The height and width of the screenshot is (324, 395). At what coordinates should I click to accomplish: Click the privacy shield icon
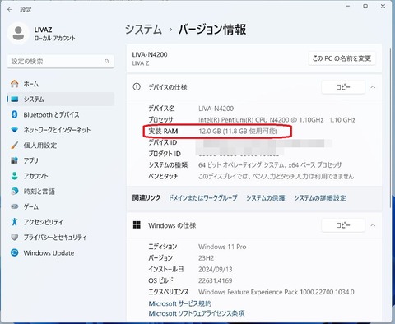click(x=15, y=237)
